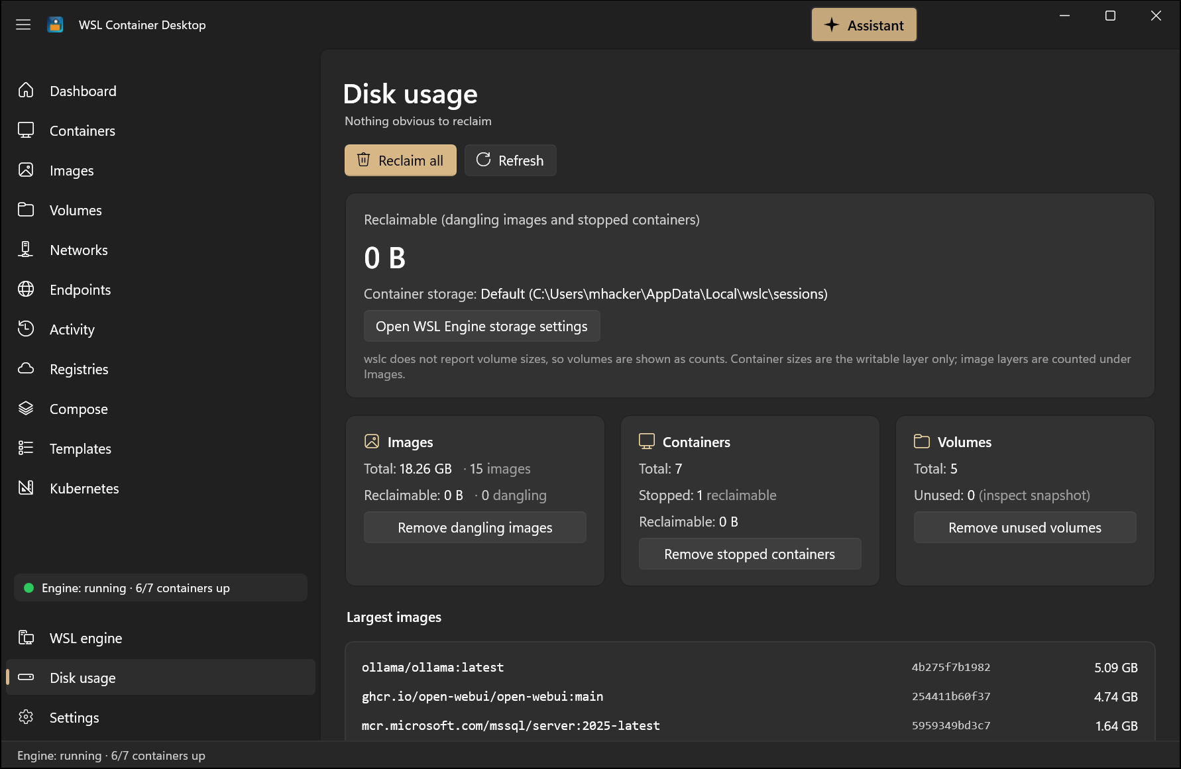Click the engine running status indicator
The image size is (1181, 769).
pos(160,588)
